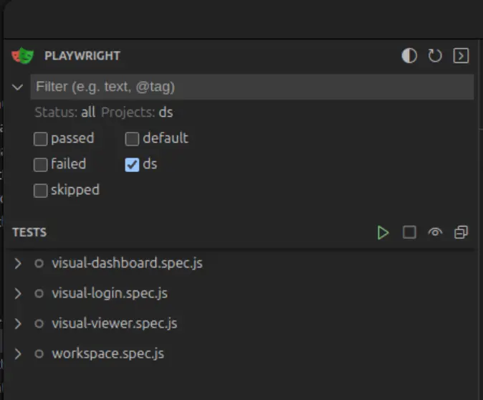483x400 pixels.
Task: Enable the failed status checkbox
Action: pos(41,164)
